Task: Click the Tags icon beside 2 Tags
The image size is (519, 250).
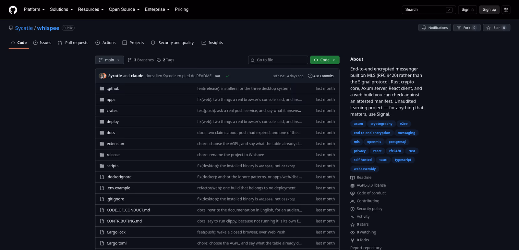Action: point(159,60)
